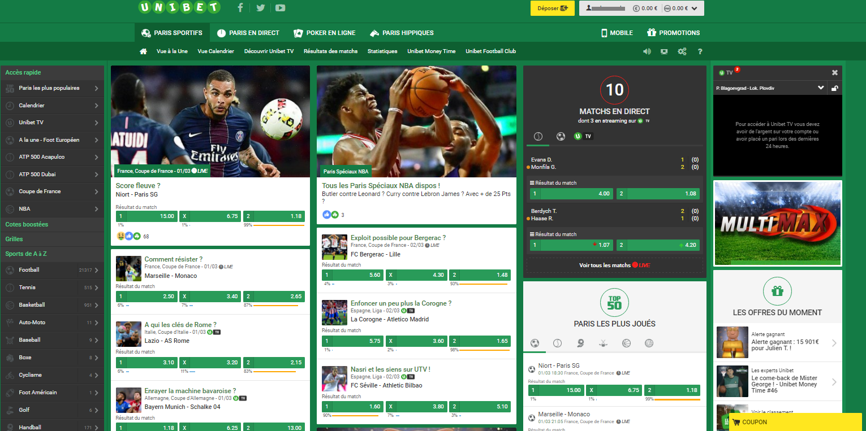Open Résultats des matchs link
Screen dimensions: 866x431
pyautogui.click(x=330, y=51)
